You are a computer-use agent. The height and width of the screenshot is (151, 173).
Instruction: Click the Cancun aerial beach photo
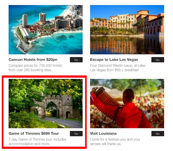point(46,30)
